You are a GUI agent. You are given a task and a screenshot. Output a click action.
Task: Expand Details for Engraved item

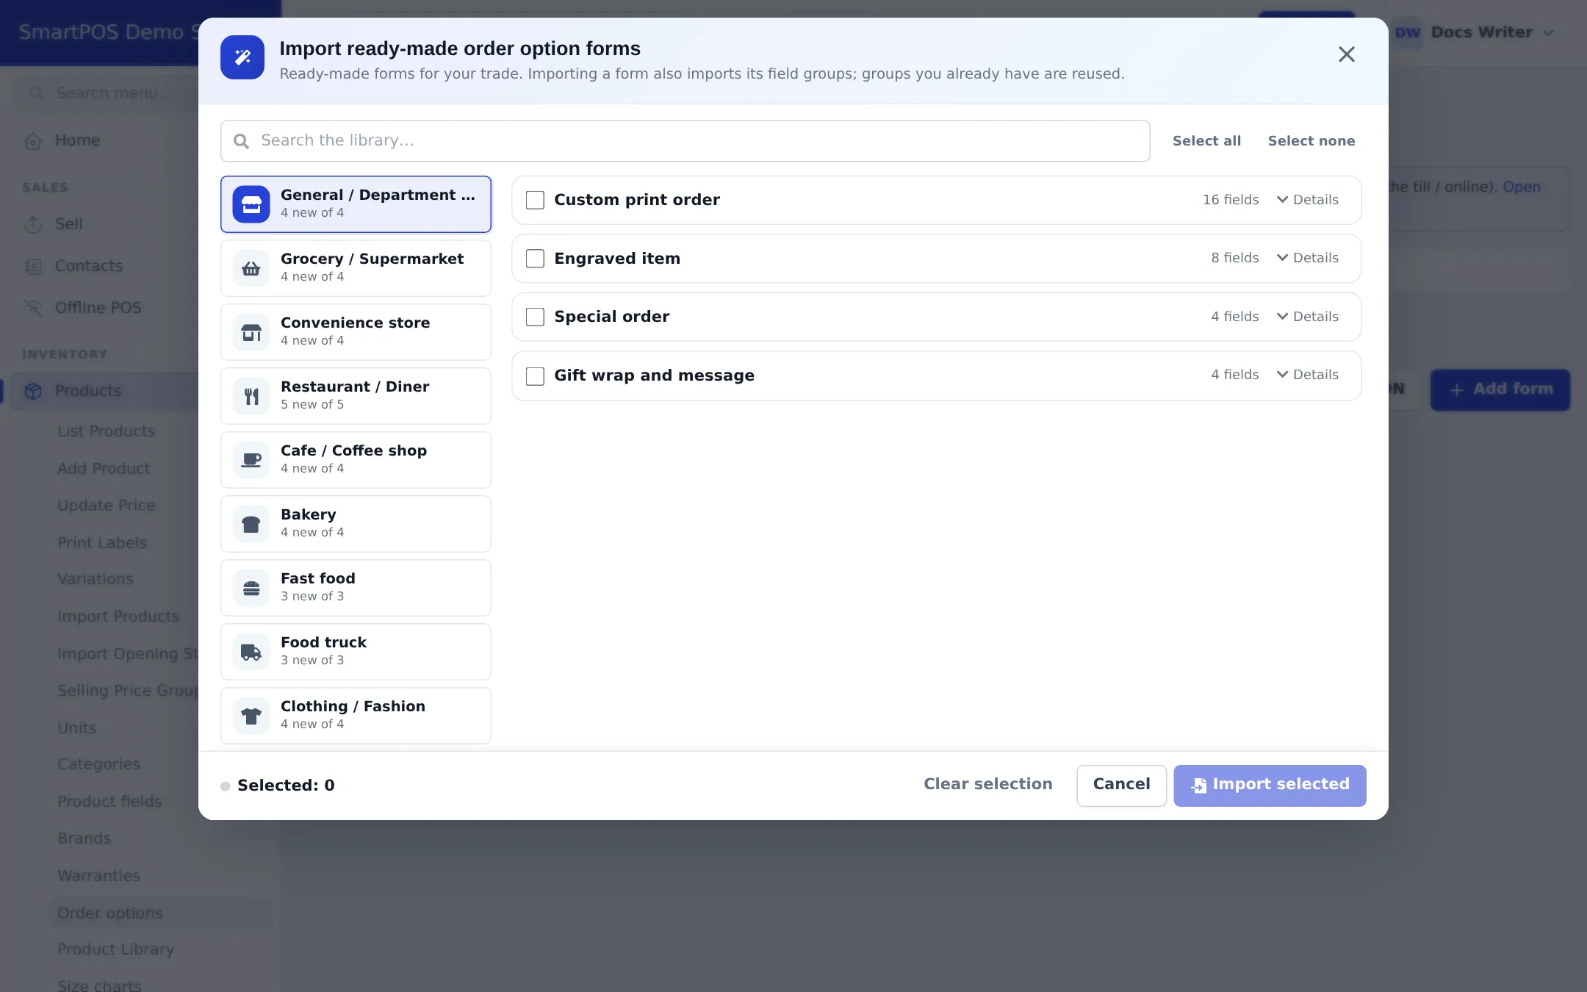click(x=1307, y=258)
